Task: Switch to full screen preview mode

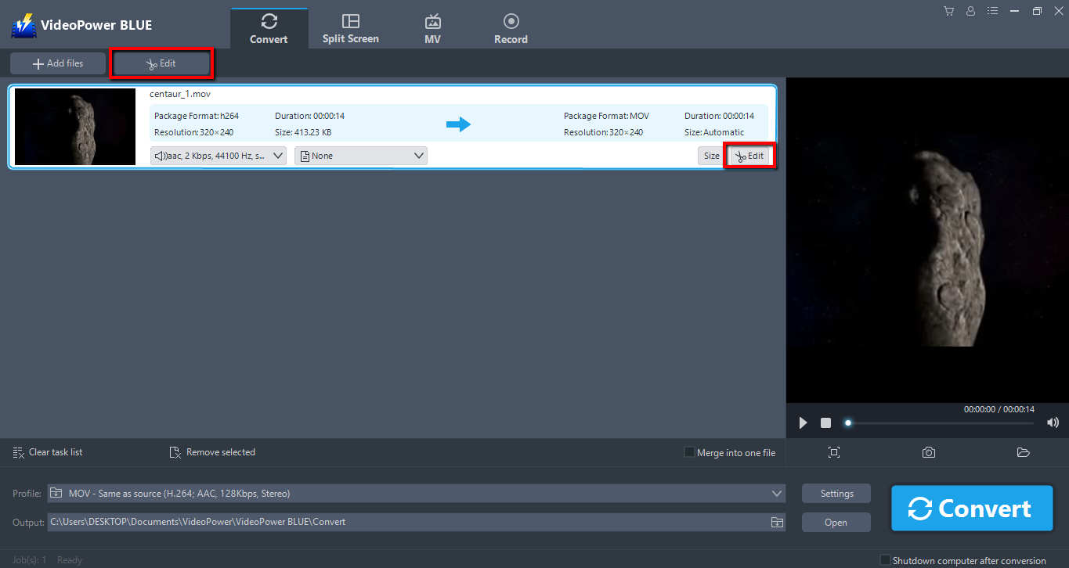Action: coord(833,452)
